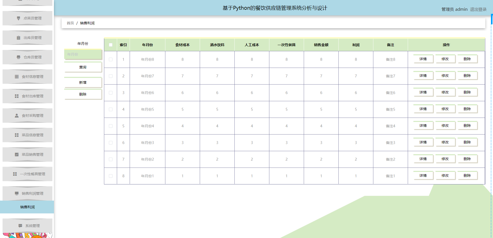Click 删除 for row 年月份6

point(467,92)
